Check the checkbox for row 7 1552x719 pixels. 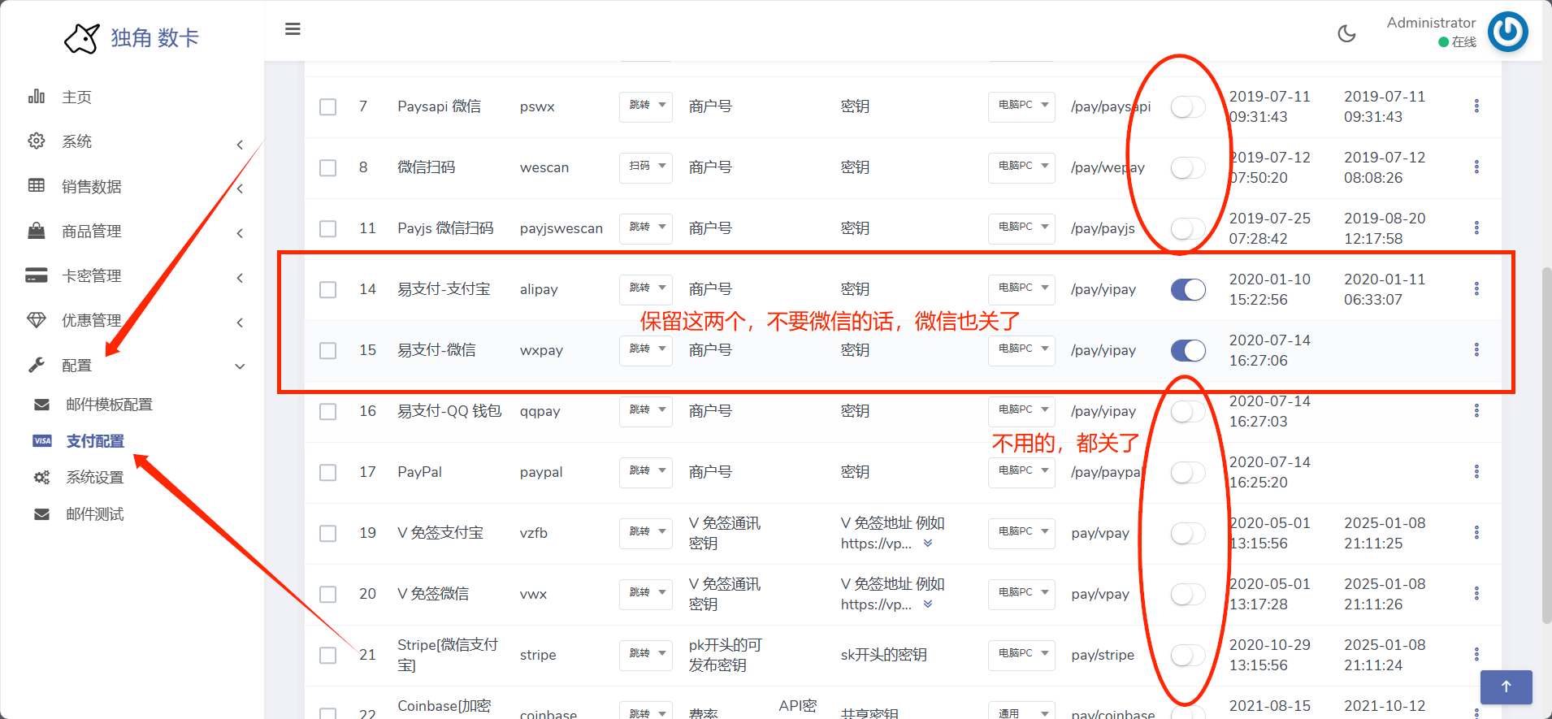[327, 107]
